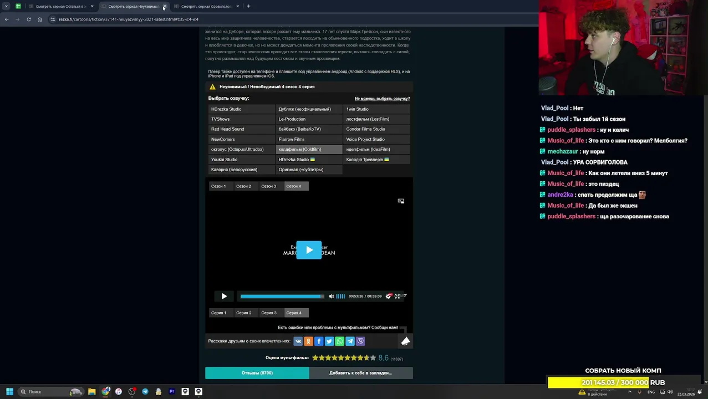
Task: Open the pinned green spreadsheet tab
Action: [18, 6]
